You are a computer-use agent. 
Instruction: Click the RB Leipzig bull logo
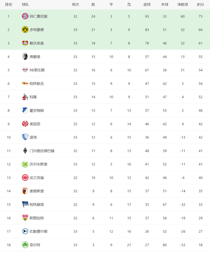click(x=25, y=70)
